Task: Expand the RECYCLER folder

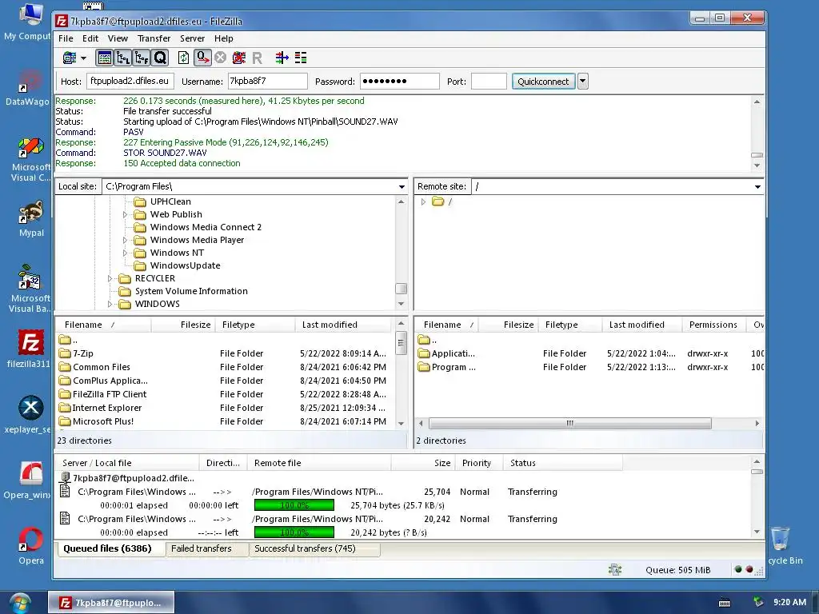Action: pos(110,278)
